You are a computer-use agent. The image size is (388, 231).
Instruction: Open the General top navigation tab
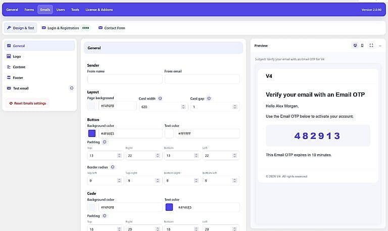pyautogui.click(x=12, y=10)
